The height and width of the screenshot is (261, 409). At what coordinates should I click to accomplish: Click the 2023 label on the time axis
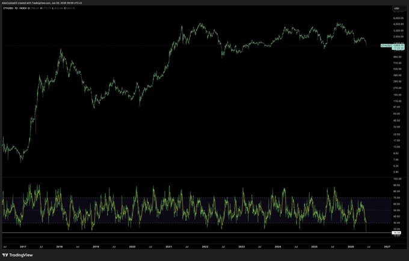click(242, 247)
